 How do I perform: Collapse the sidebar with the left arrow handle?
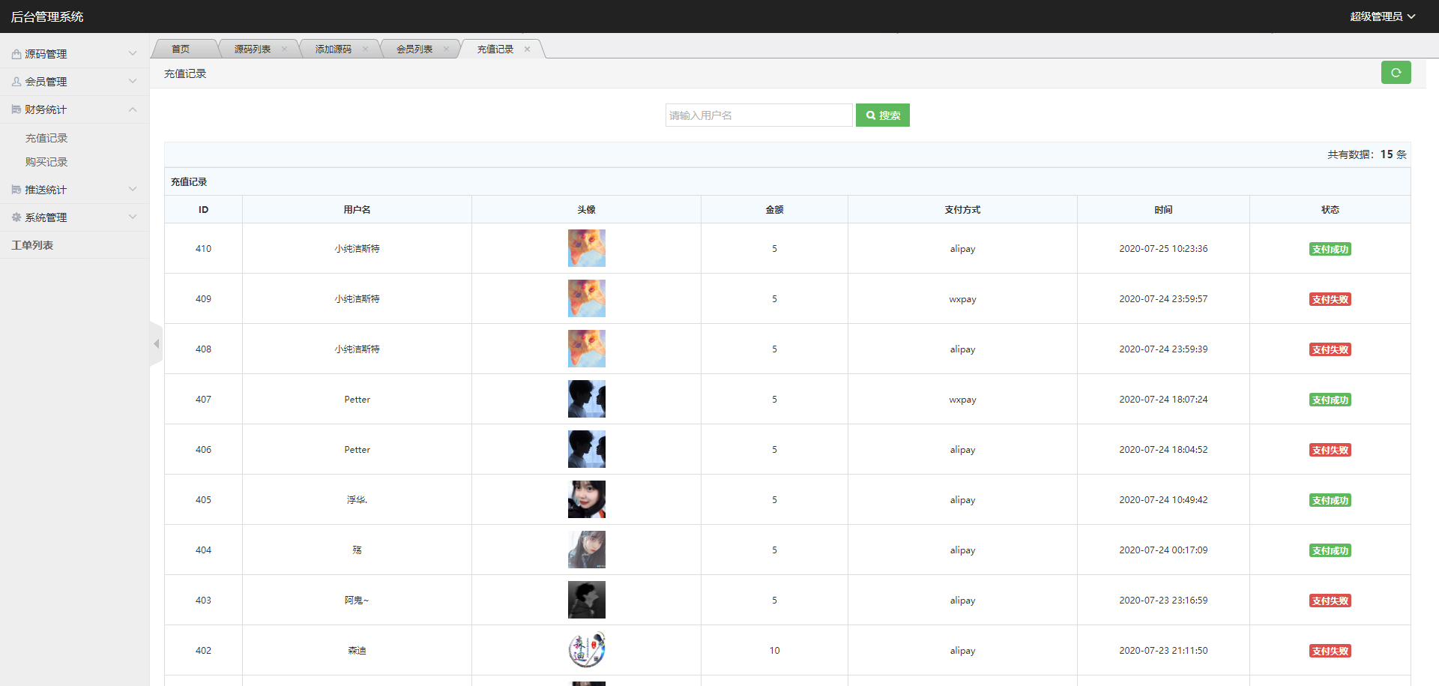coord(156,344)
